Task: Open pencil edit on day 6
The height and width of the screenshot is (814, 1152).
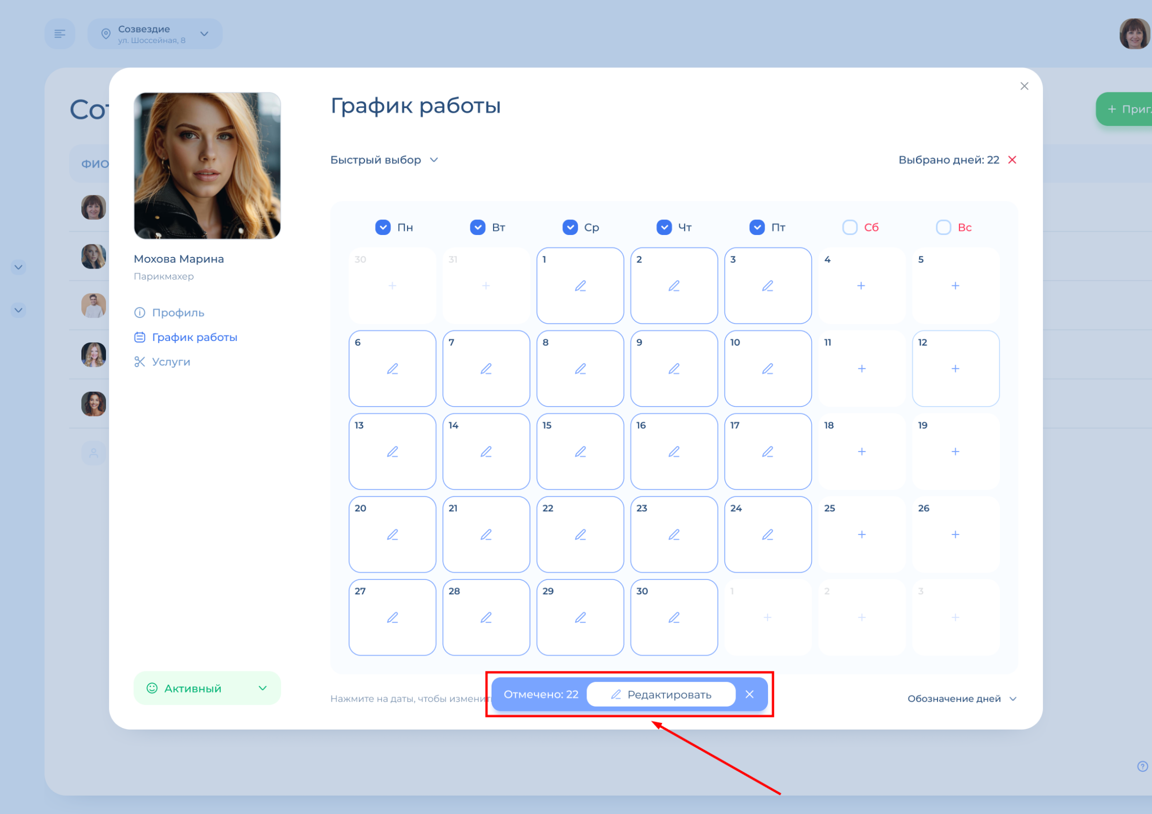Action: [392, 369]
